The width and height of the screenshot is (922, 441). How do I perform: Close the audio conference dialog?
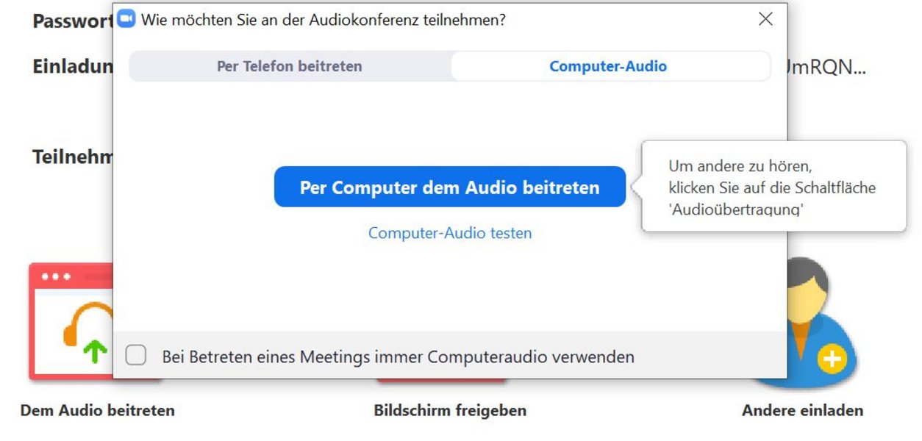point(765,19)
